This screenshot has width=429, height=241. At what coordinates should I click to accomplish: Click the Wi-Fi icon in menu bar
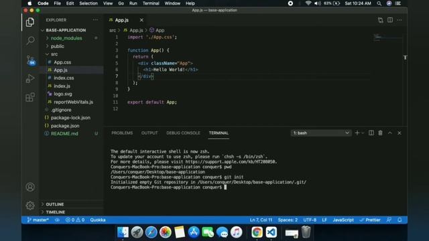pos(308,3)
